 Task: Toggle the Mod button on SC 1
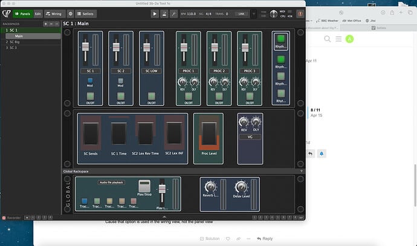[x=90, y=80]
